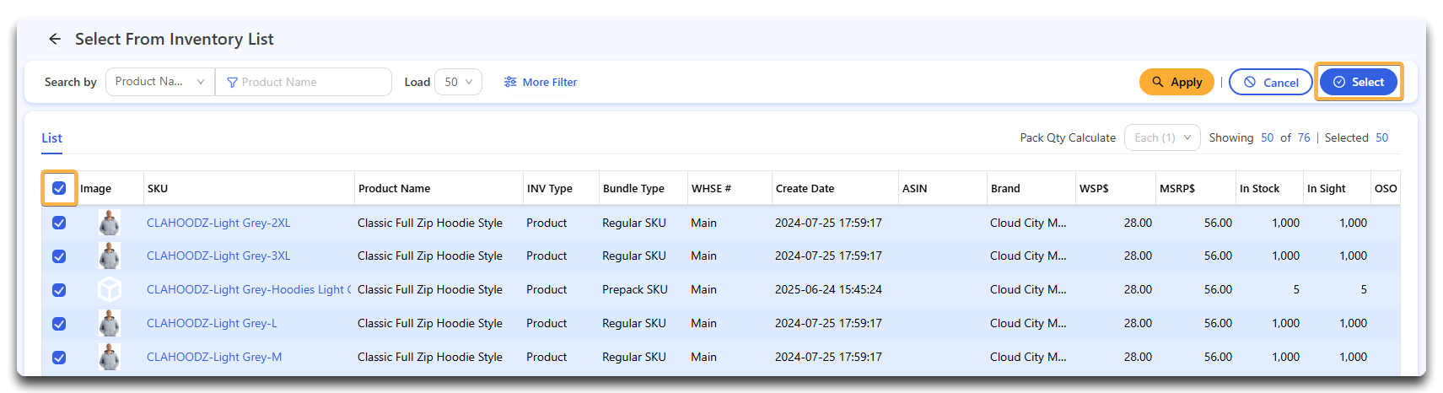The image size is (1443, 393).
Task: Open the More Filter sliders icon
Action: click(510, 82)
